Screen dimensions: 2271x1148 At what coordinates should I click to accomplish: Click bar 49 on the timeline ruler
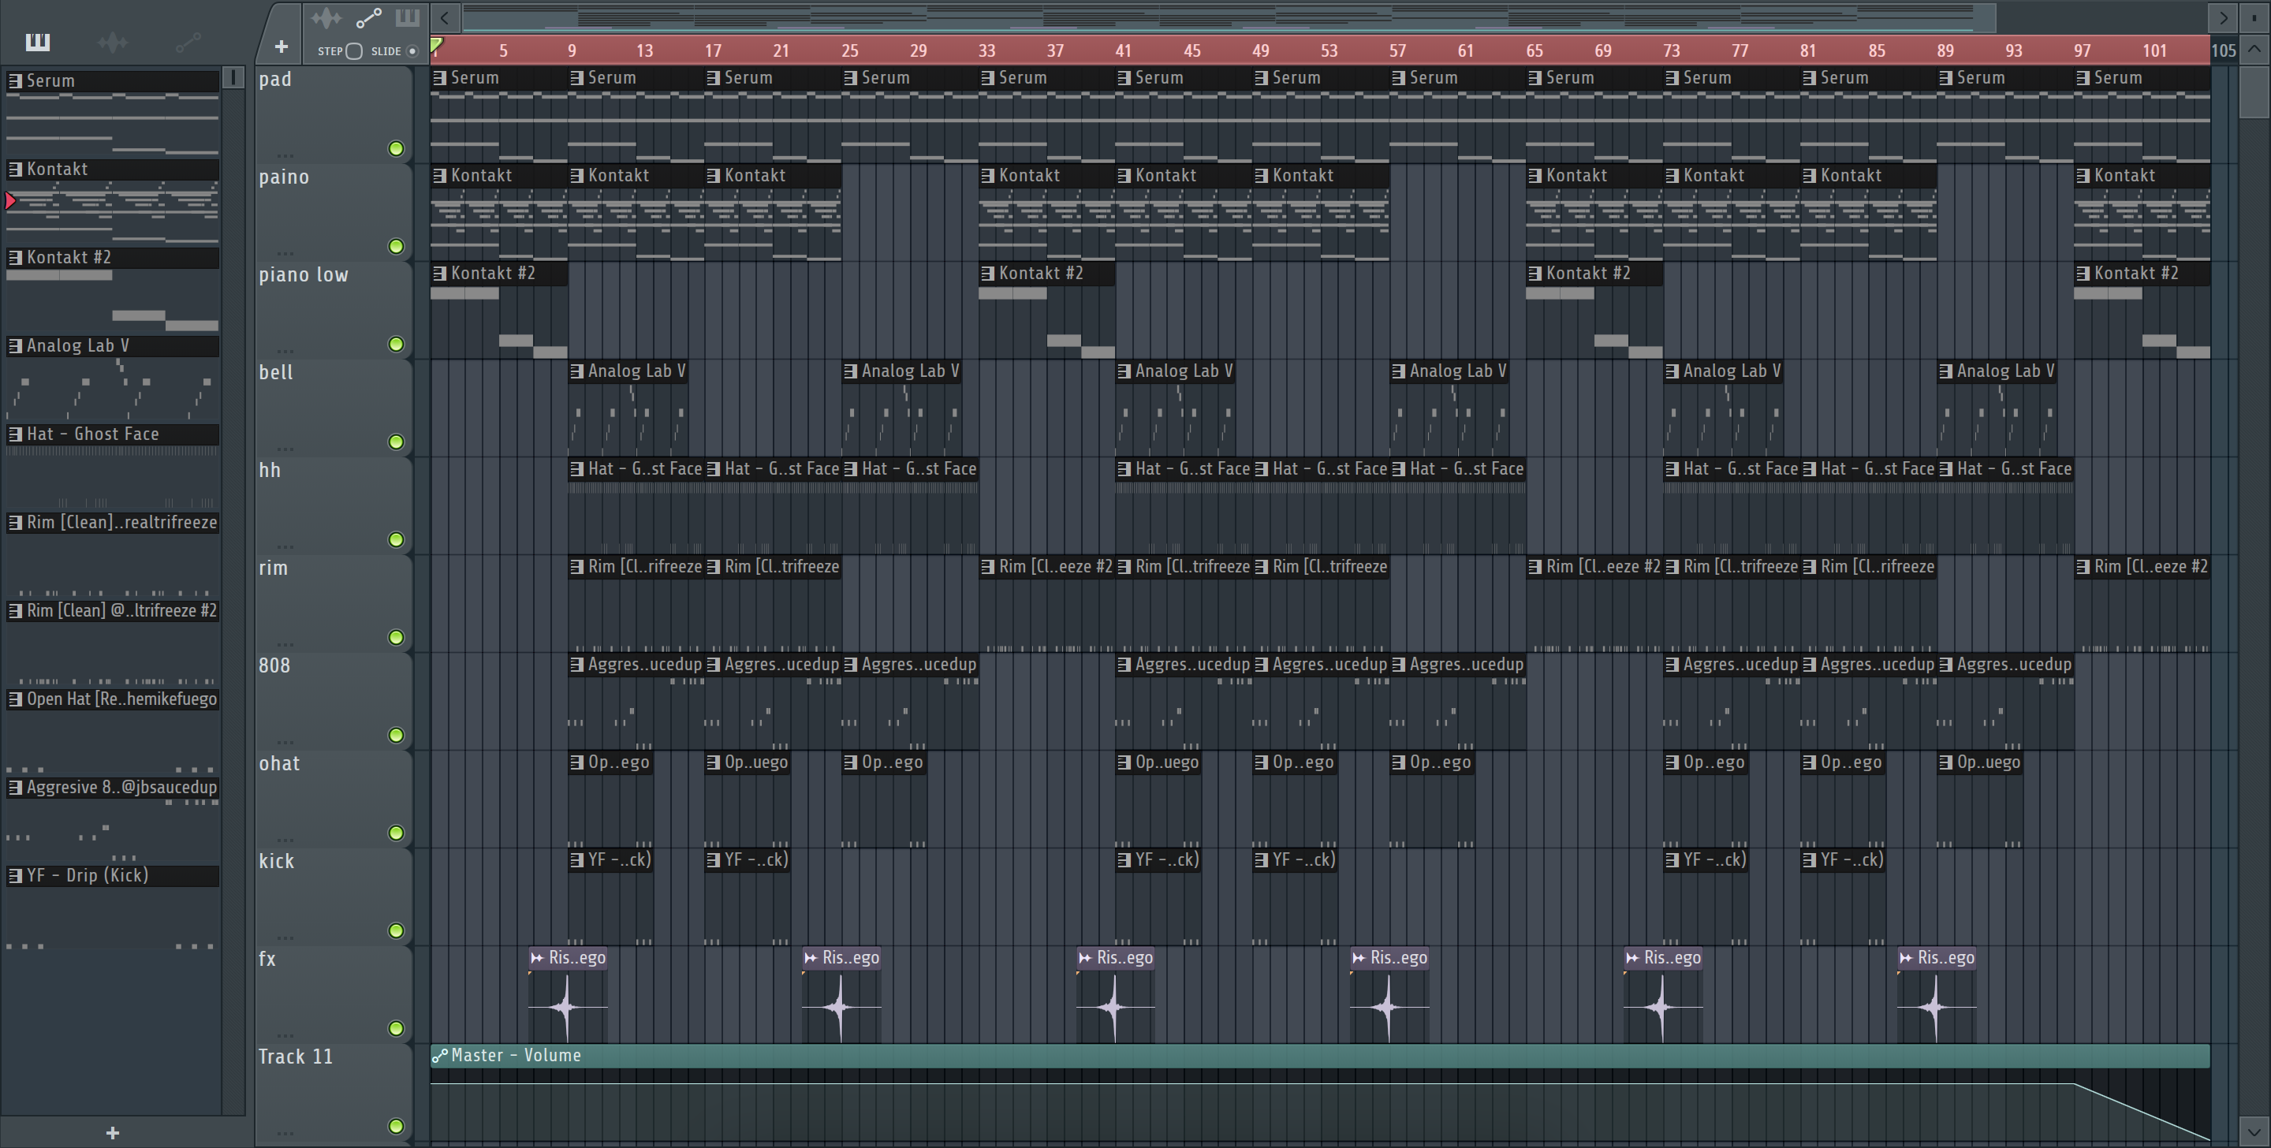pyautogui.click(x=1261, y=51)
